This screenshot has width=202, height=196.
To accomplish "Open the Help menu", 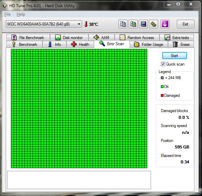I will click(21, 14).
